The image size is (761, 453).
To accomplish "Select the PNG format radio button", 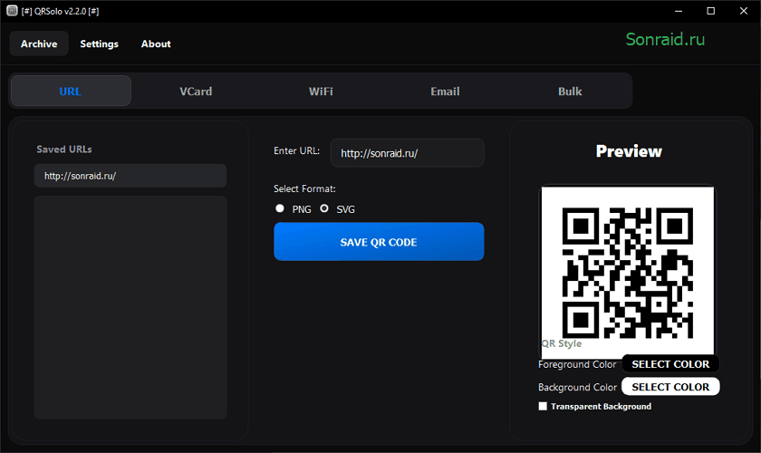I will [x=280, y=208].
